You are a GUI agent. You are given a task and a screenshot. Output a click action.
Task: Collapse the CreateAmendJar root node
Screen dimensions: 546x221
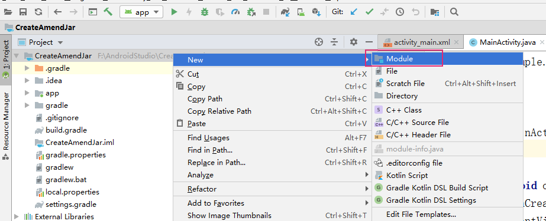click(x=17, y=56)
